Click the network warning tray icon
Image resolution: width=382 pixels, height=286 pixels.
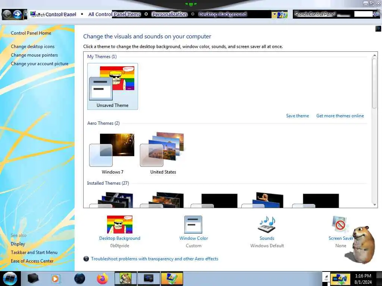(x=340, y=279)
